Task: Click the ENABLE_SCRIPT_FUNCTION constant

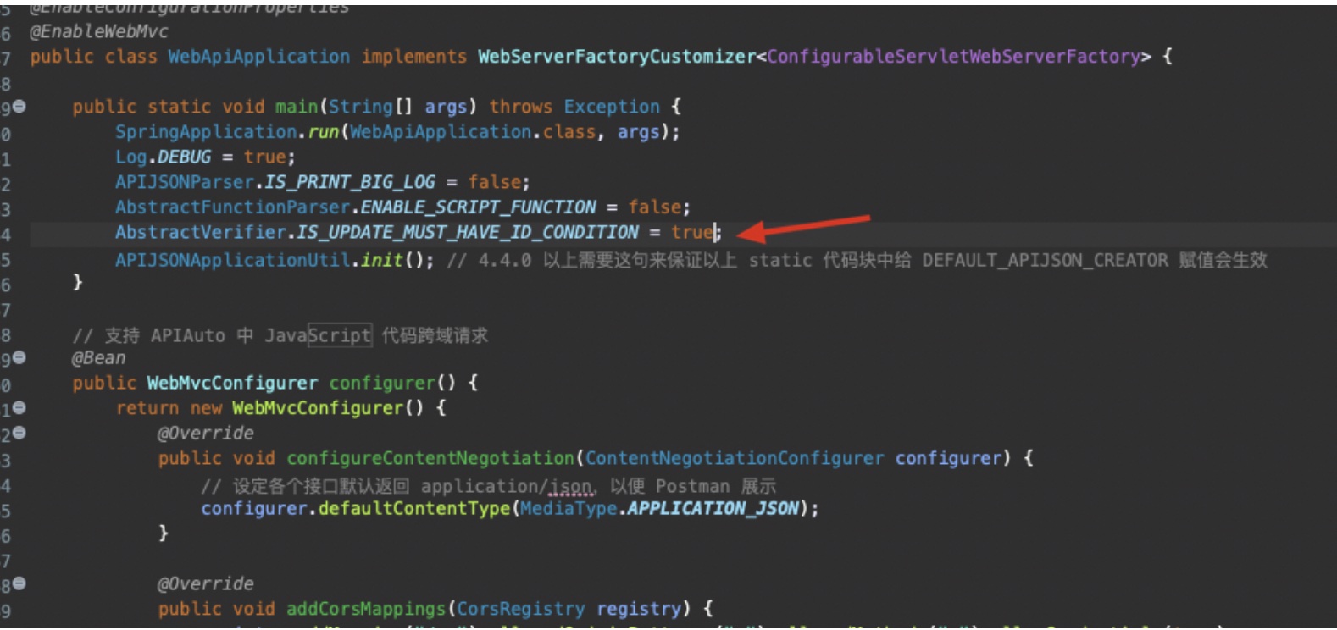Action: pos(478,207)
